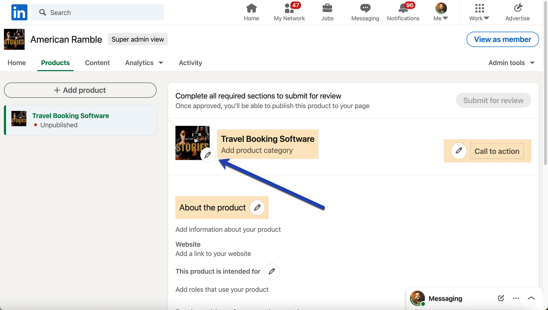Switch to the Content tab

pyautogui.click(x=97, y=63)
